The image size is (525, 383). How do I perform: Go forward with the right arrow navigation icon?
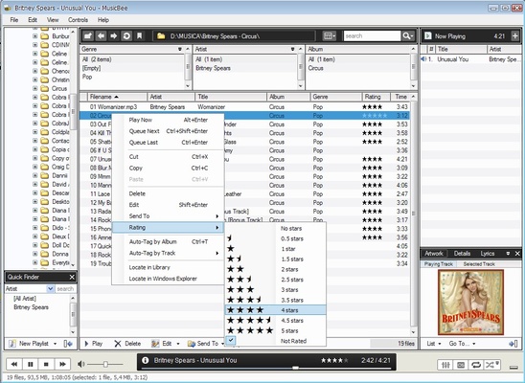(x=114, y=35)
